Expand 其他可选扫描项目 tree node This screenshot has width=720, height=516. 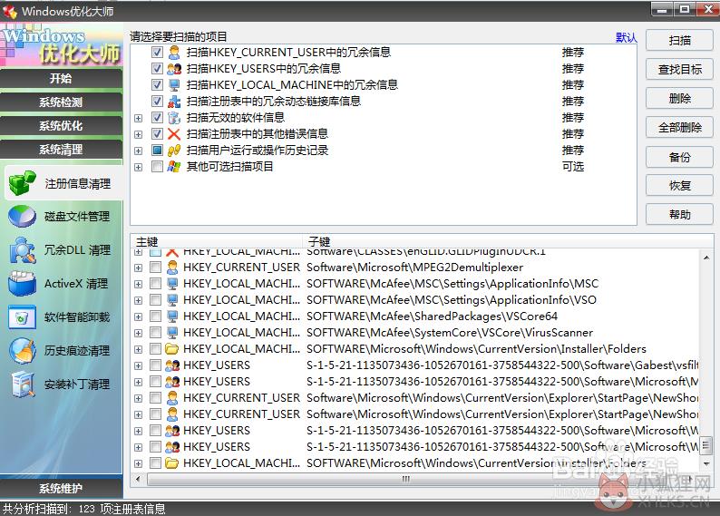[138, 167]
